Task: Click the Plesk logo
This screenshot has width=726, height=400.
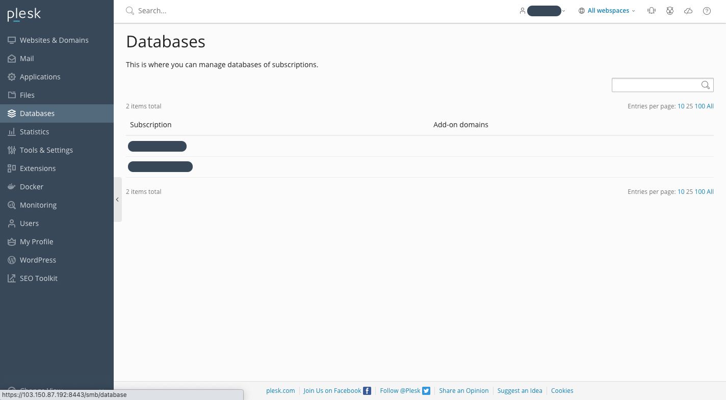Action: pos(24,15)
